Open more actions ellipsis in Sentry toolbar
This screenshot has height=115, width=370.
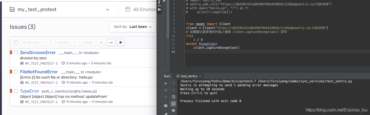(x=111, y=42)
